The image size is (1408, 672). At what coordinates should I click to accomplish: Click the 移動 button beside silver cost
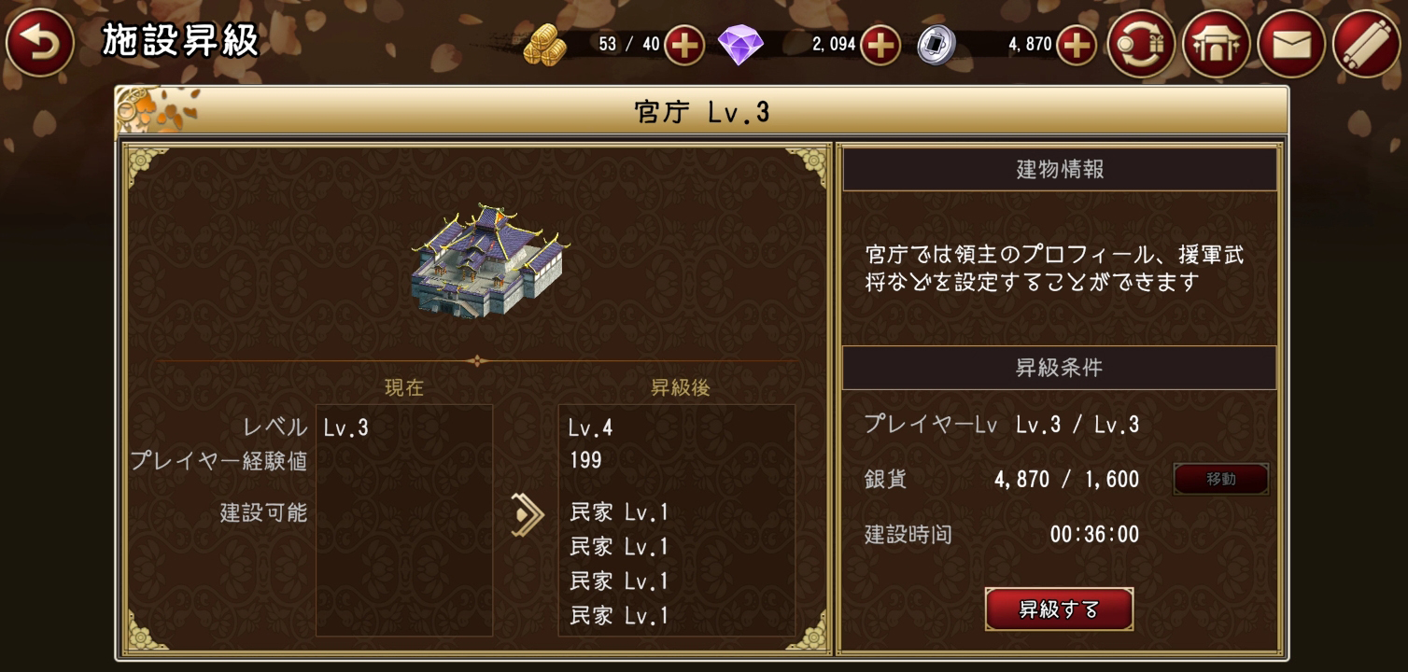[x=1221, y=479]
